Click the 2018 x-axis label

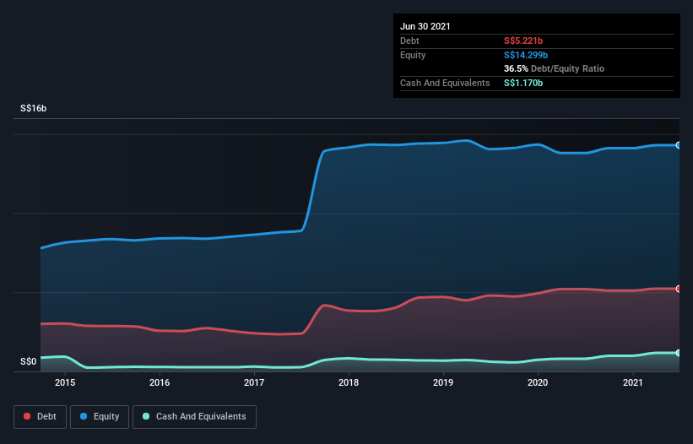pos(349,382)
